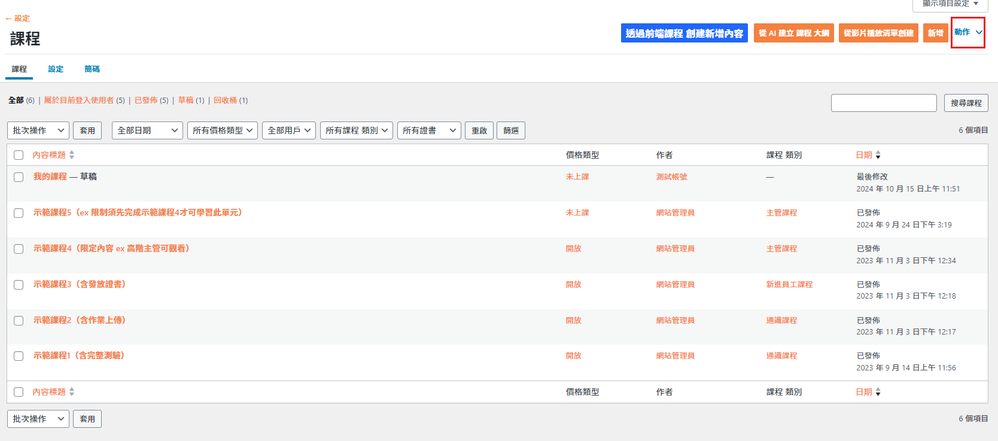The width and height of the screenshot is (998, 441).
Task: Open 示範課程5 course title link
Action: 138,212
